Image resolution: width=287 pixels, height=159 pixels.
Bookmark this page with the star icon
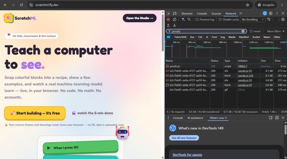247,5
